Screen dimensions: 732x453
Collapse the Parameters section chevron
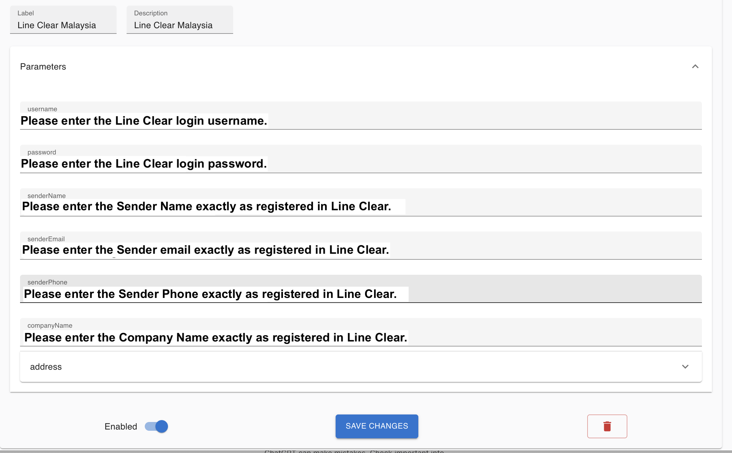pos(695,66)
